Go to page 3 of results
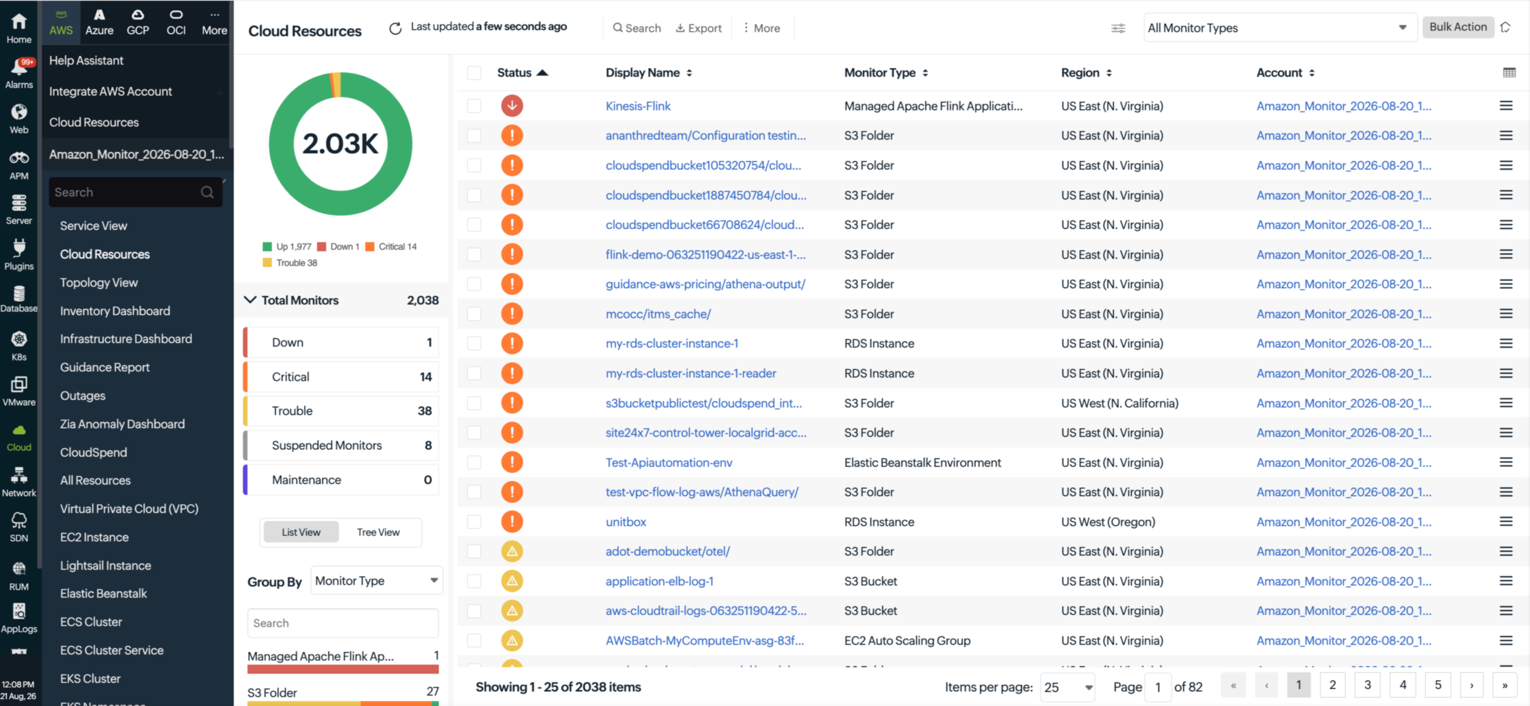Image resolution: width=1530 pixels, height=706 pixels. [1367, 685]
